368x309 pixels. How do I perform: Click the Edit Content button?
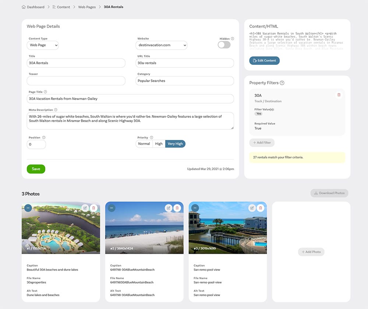[x=264, y=60]
